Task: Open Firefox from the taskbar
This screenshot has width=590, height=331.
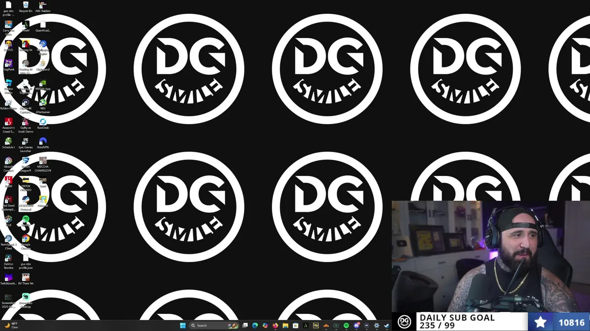Action: (x=275, y=325)
